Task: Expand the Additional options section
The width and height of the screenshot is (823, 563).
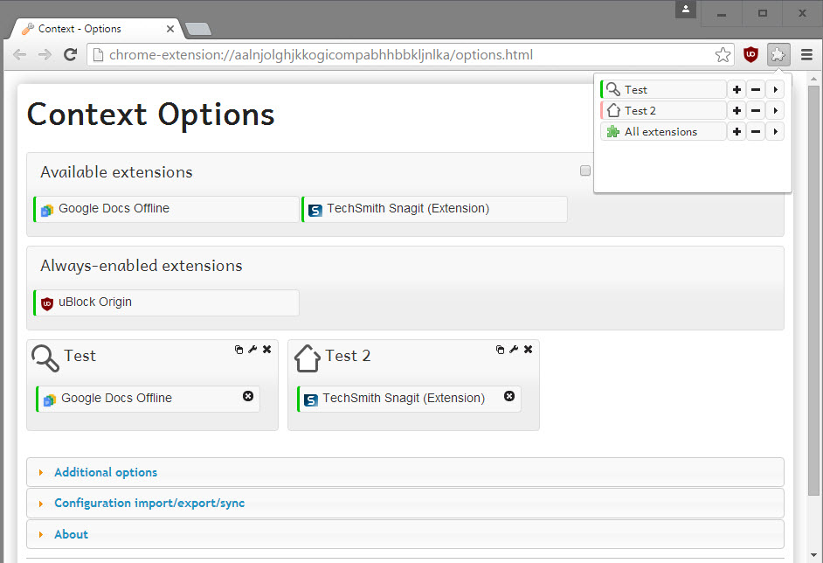Action: coord(405,472)
